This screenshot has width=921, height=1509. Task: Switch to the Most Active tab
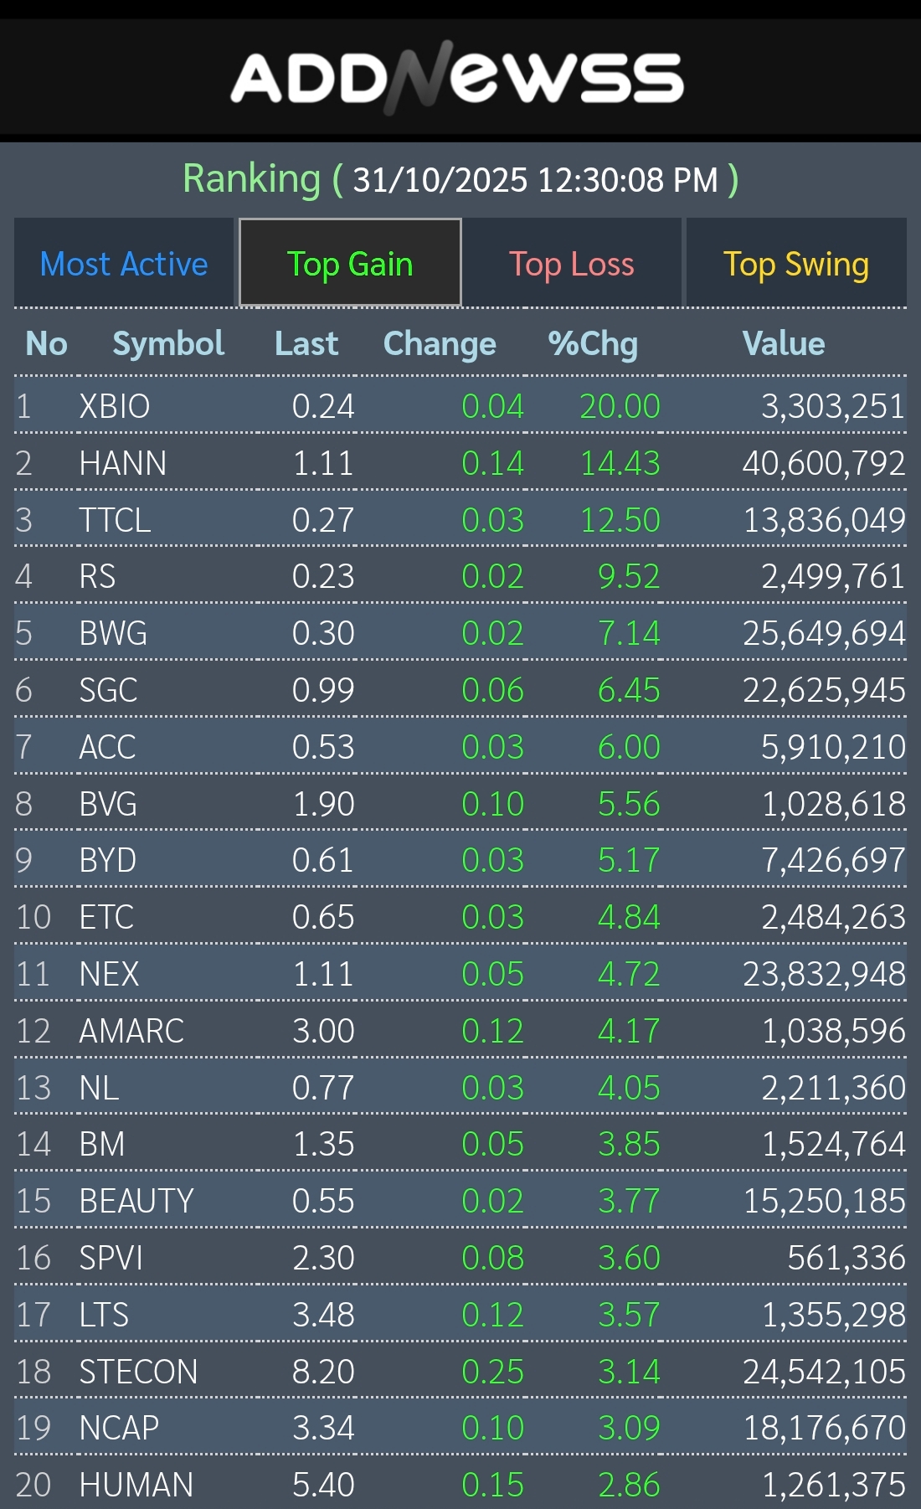(124, 264)
